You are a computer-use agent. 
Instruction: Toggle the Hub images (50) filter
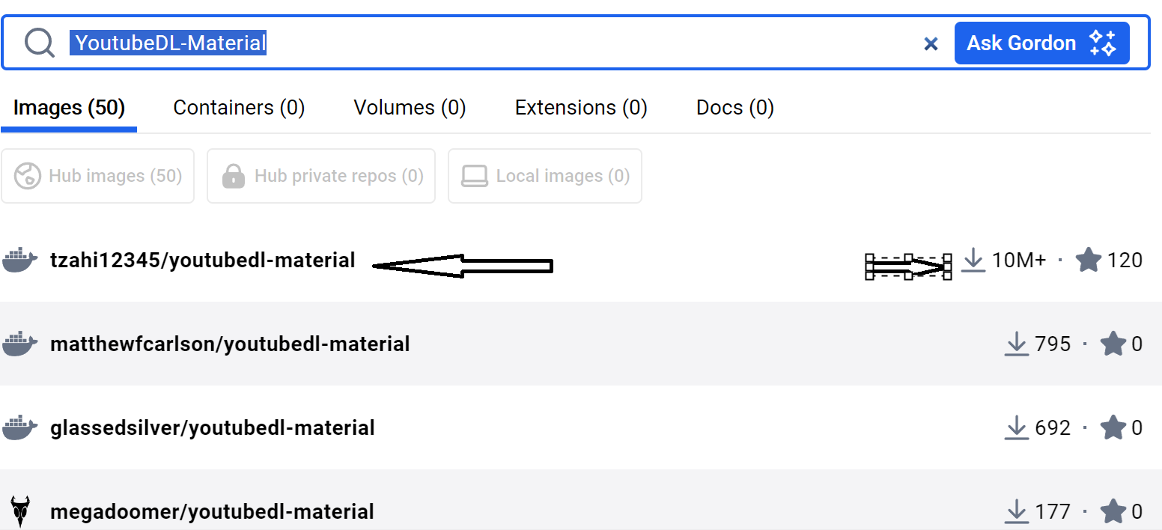point(98,176)
